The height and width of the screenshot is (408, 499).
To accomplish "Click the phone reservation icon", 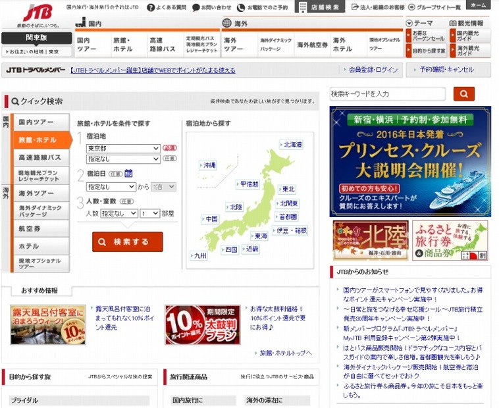I will pyautogui.click(x=241, y=8).
